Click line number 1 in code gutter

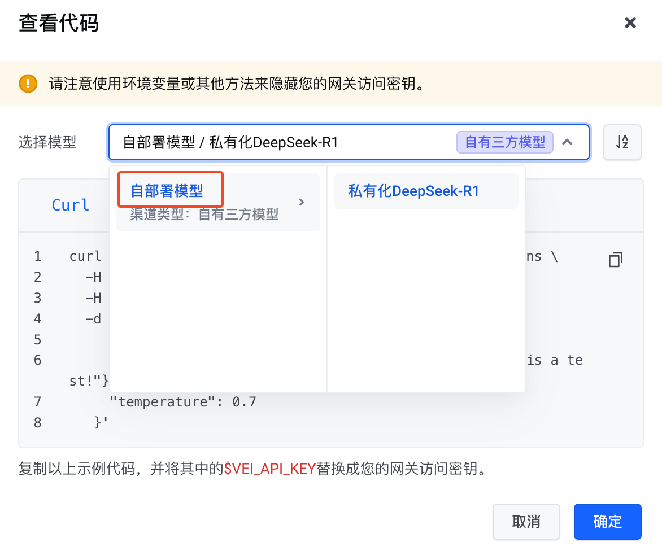tap(37, 256)
